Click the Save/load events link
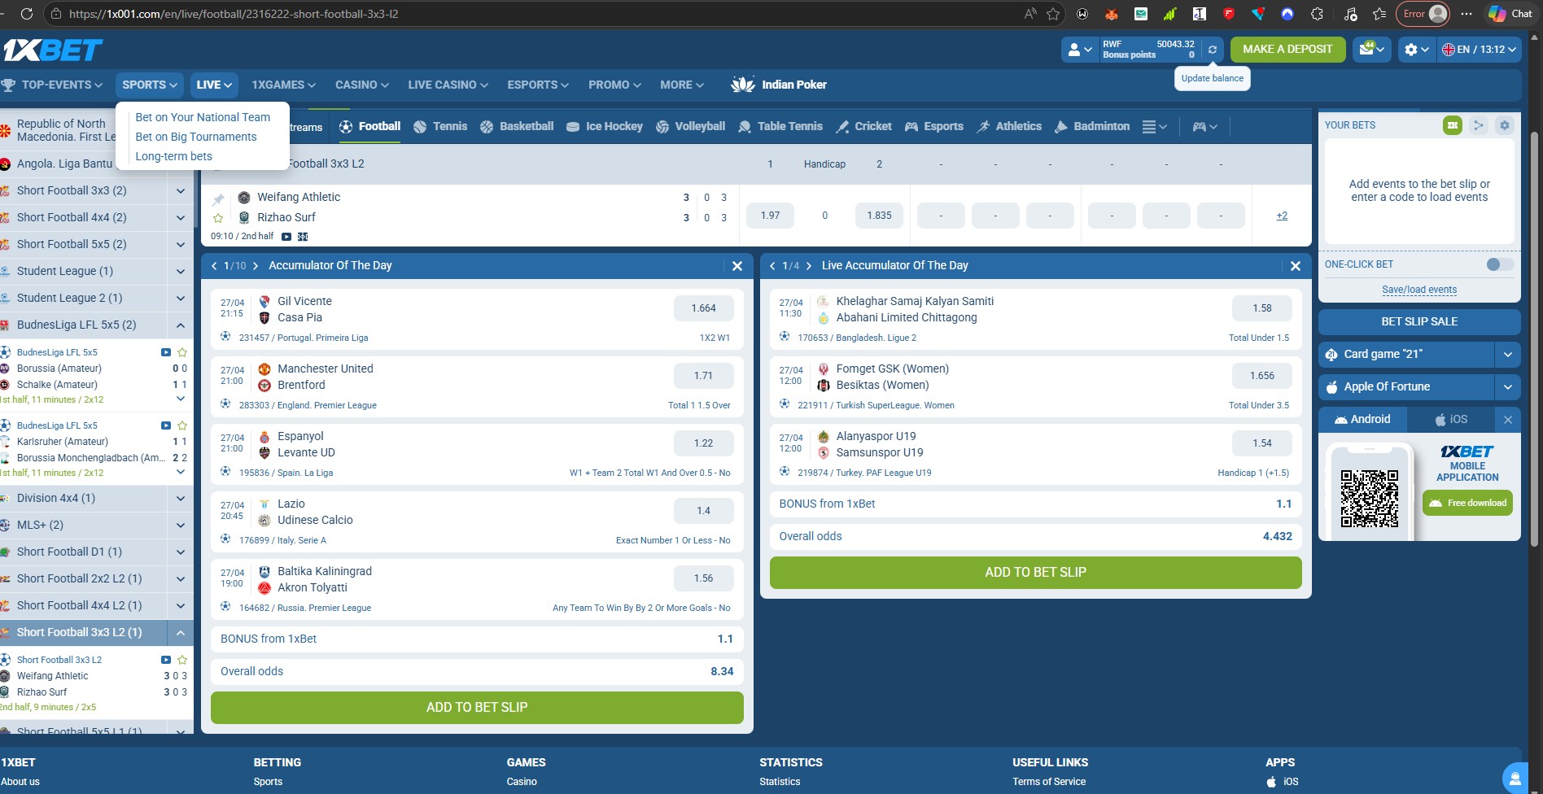 pos(1418,290)
